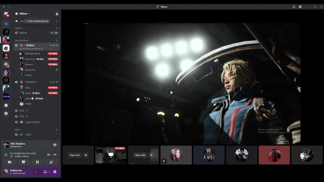
Task: Click Yayını izle on blurred preview tile
Action: click(x=140, y=155)
